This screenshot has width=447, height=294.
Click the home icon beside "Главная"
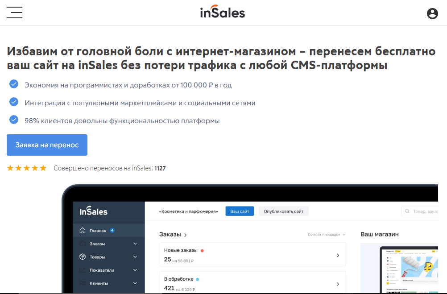coord(83,230)
